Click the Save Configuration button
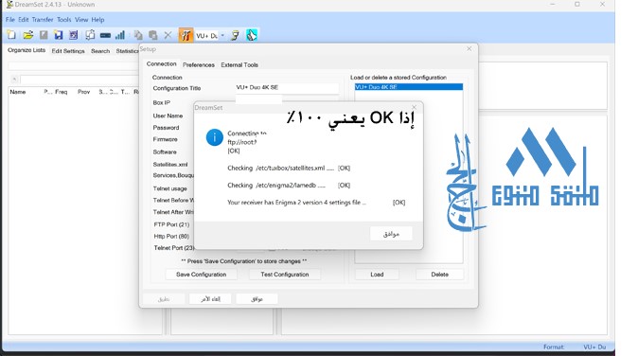638x356 pixels. tap(201, 275)
